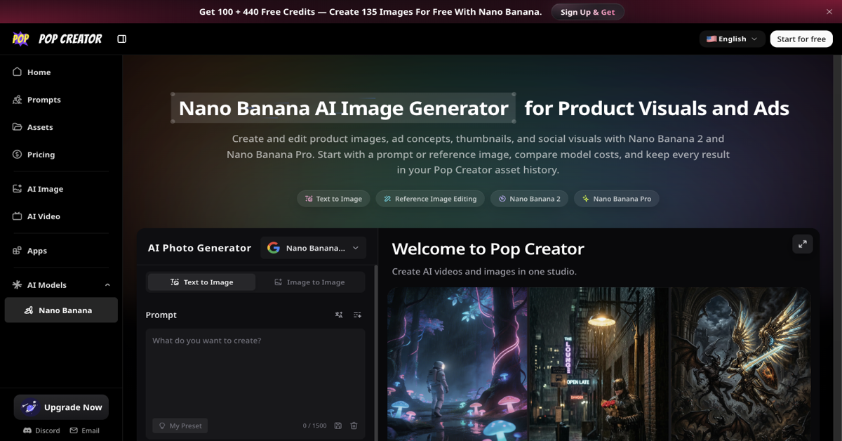Switch to the Text to Image tab
This screenshot has width=842, height=441.
(202, 282)
